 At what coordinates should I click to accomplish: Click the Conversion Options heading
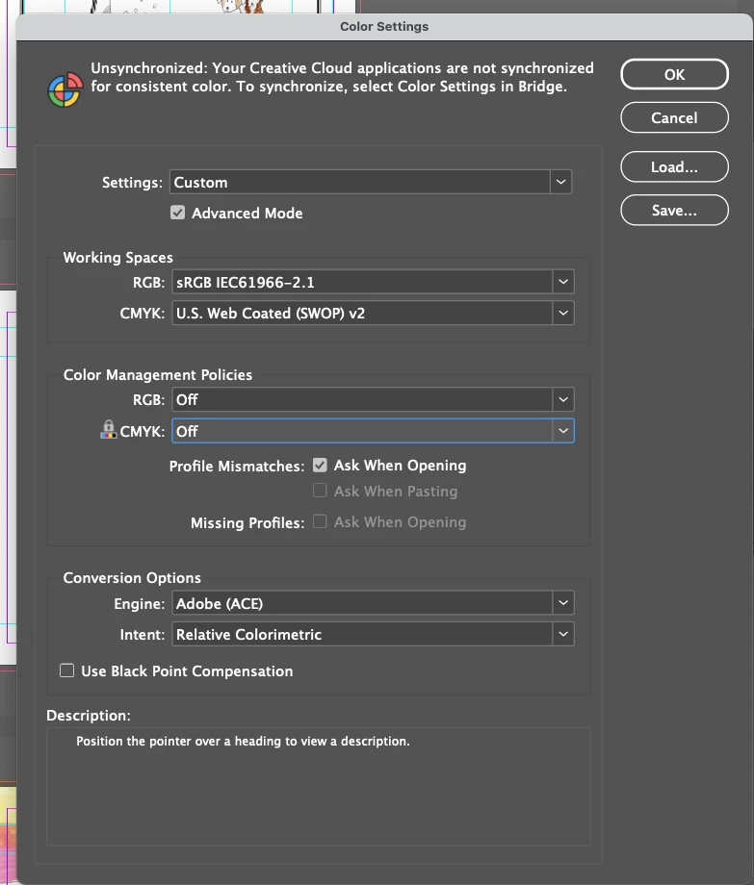pyautogui.click(x=132, y=578)
